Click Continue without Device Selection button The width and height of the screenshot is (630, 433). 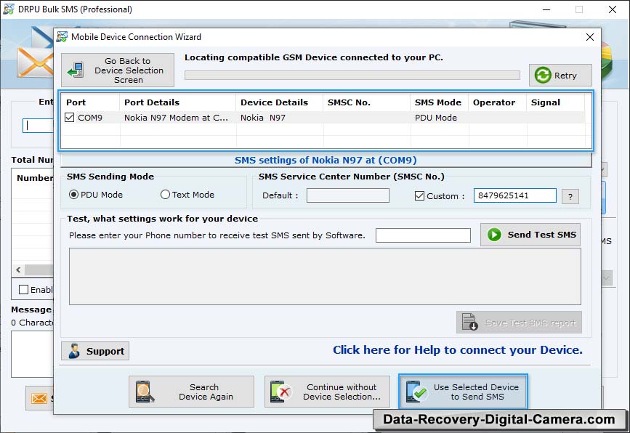click(327, 392)
